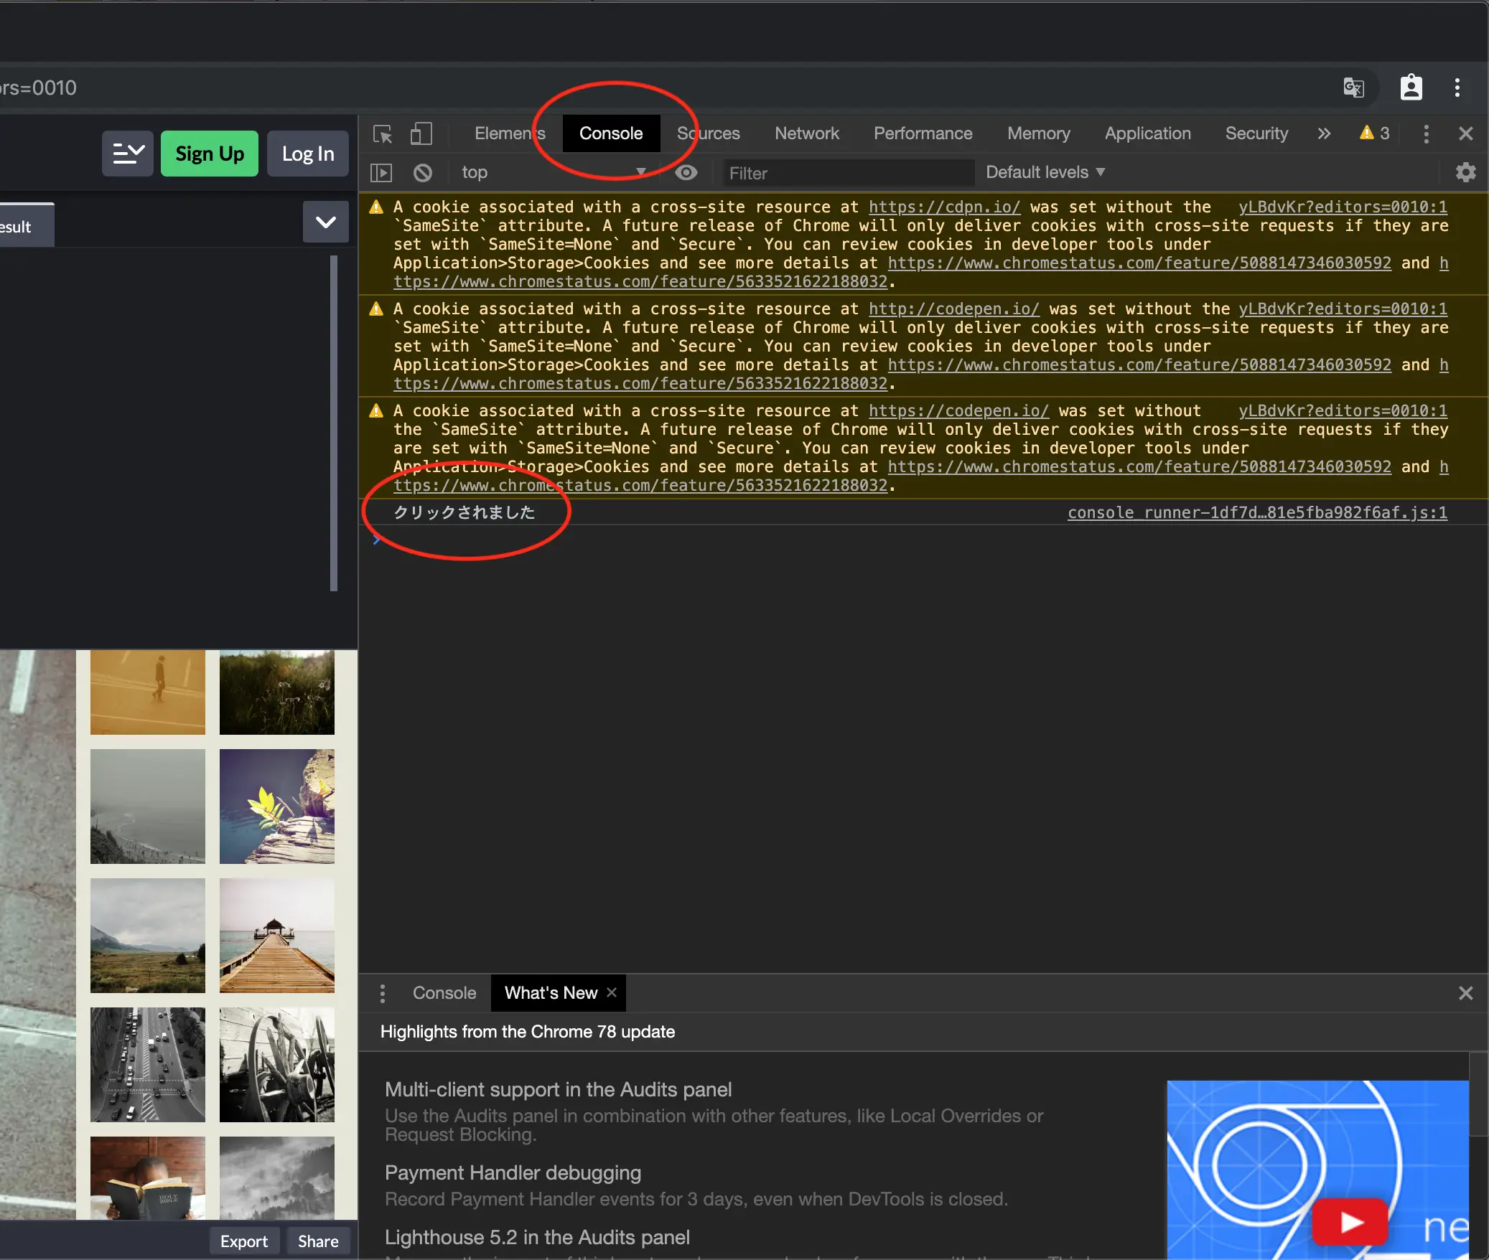Open the Default levels dropdown
The height and width of the screenshot is (1260, 1489).
coord(1045,173)
